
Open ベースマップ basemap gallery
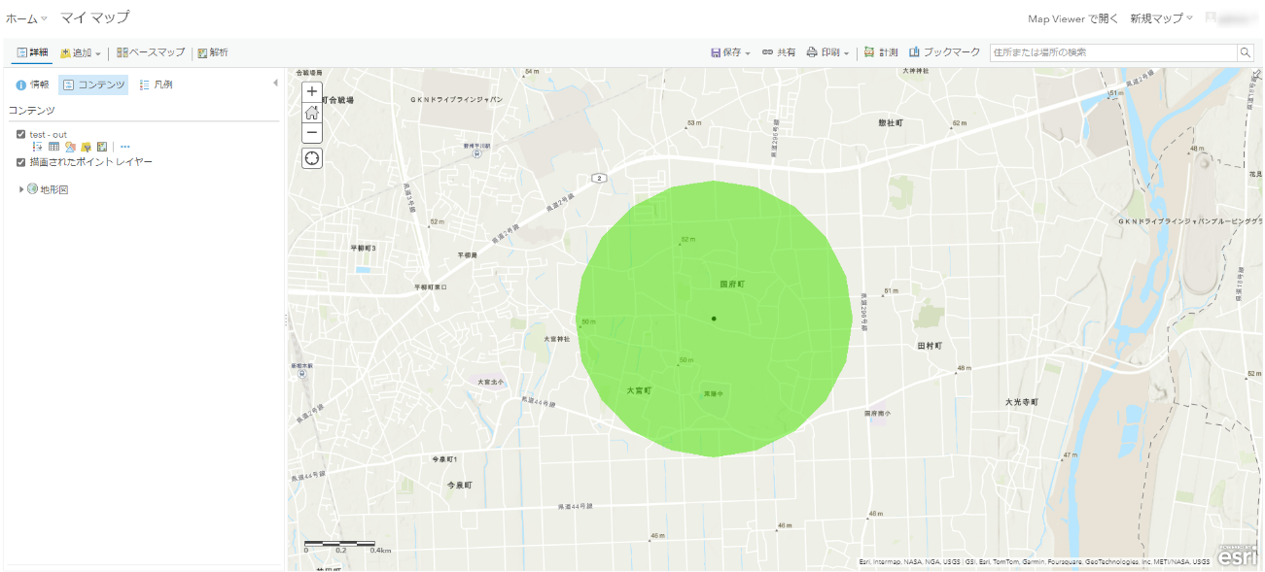tap(151, 52)
